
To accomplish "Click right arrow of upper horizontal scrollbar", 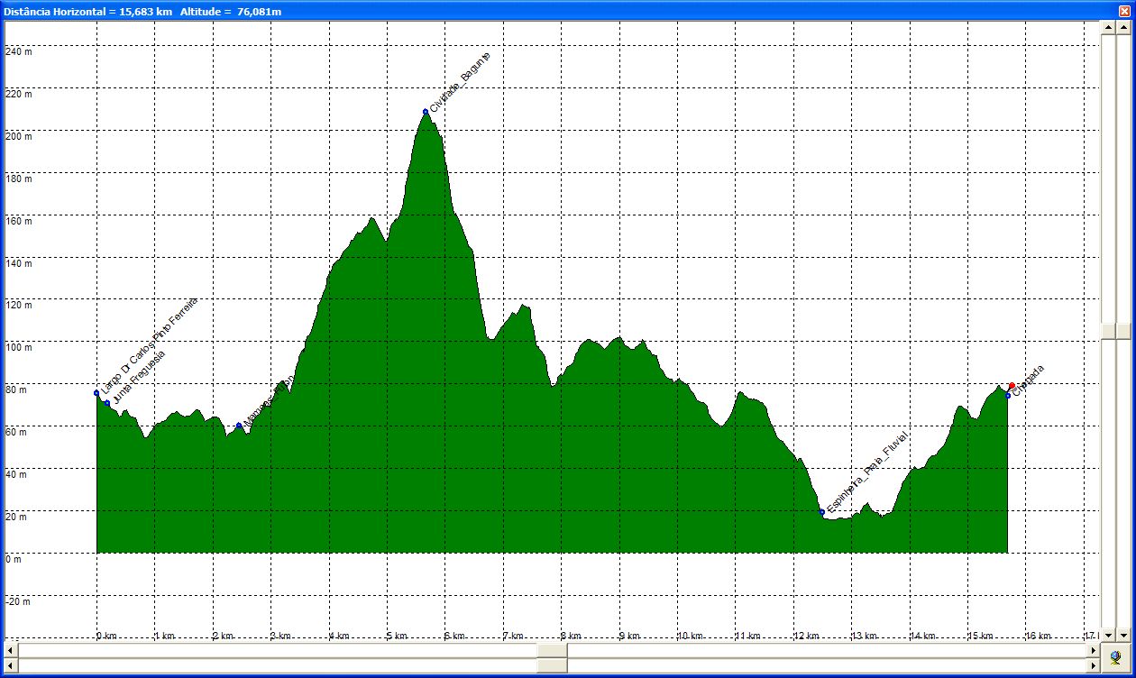I will (x=1094, y=650).
